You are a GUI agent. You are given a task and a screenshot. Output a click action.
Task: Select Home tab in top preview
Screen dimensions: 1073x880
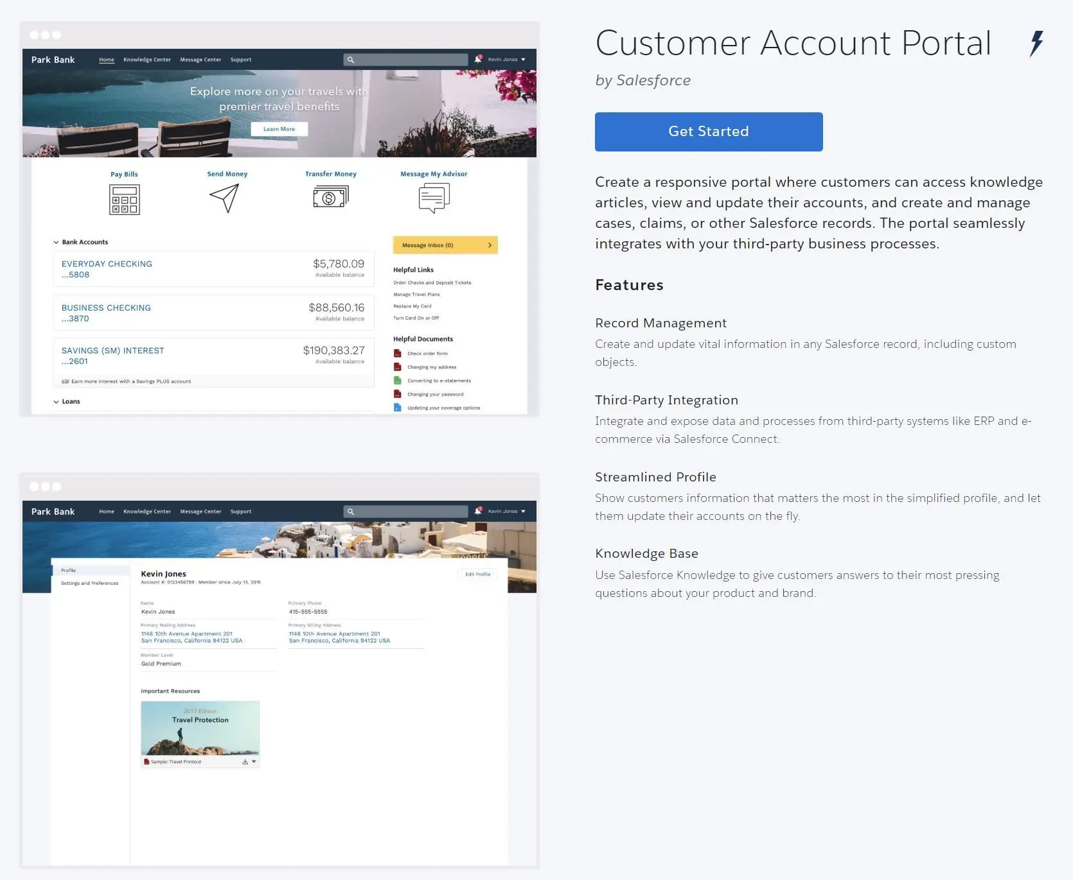[x=107, y=60]
